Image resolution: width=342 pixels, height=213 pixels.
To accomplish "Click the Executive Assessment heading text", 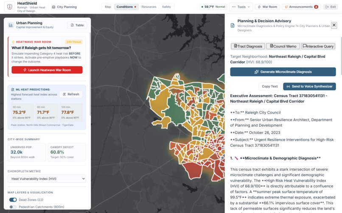I will 278,99.
